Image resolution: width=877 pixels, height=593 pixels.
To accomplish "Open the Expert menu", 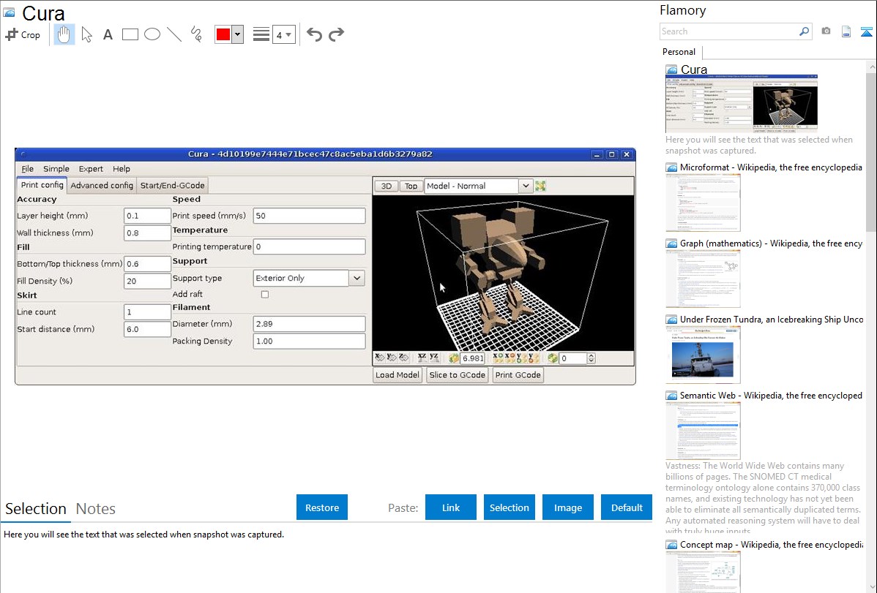I will (91, 169).
